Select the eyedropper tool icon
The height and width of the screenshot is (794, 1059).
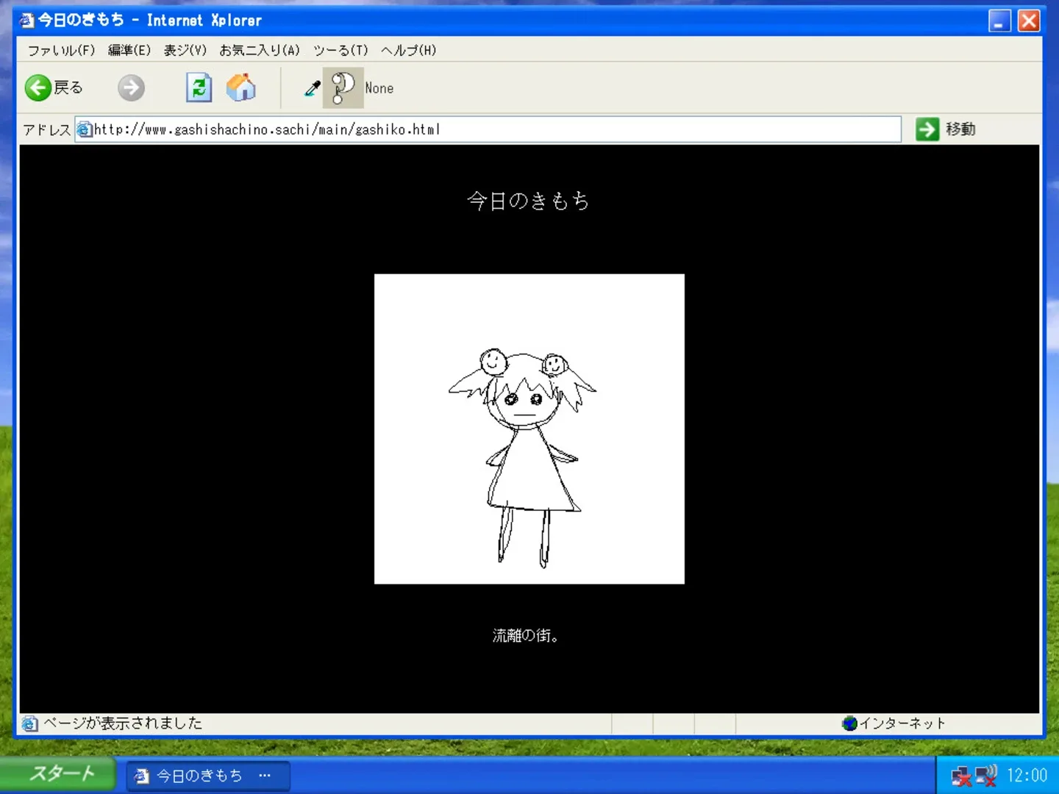pos(311,87)
